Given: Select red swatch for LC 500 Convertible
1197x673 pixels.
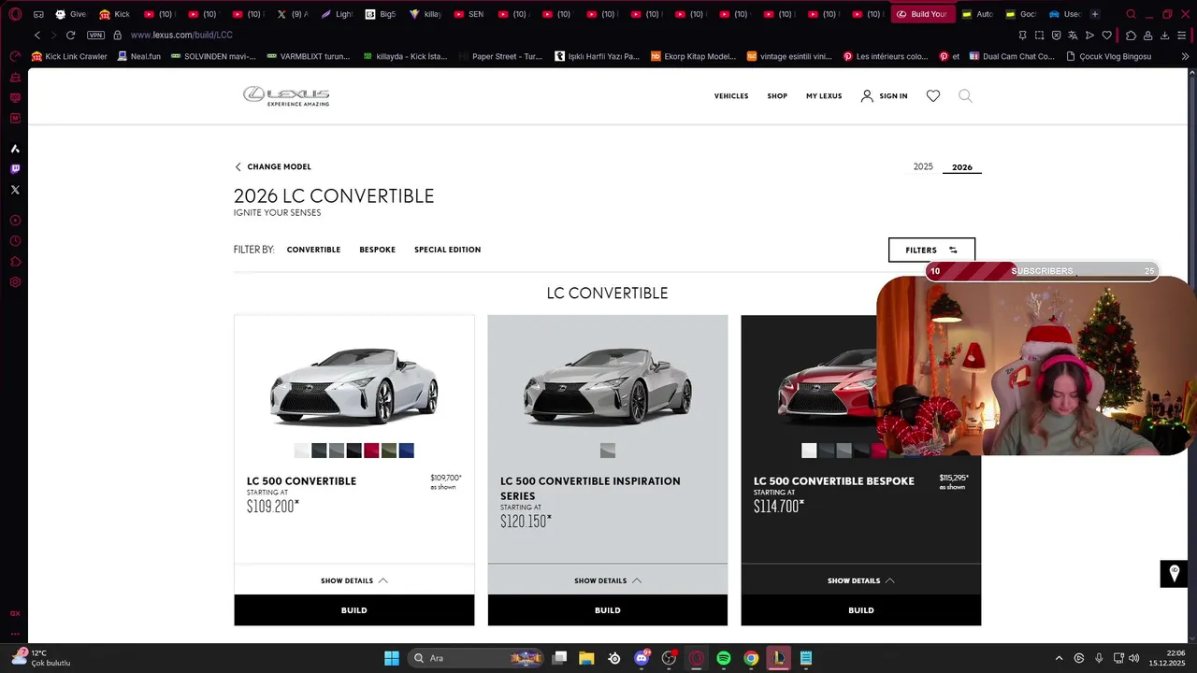Looking at the screenshot, I should [371, 451].
